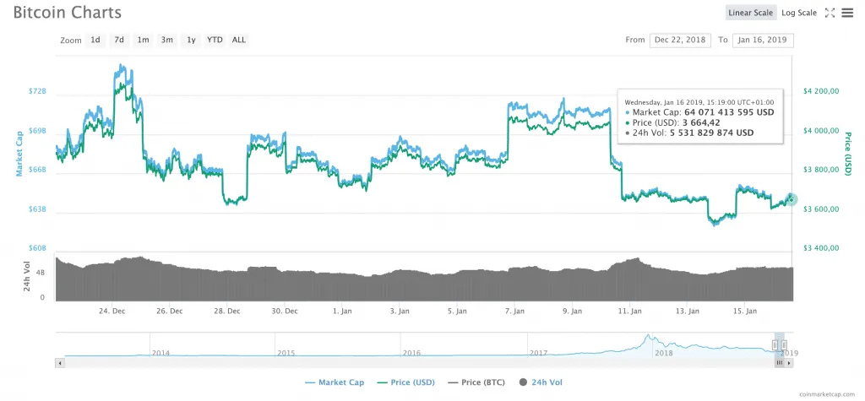
Task: Toggle 24h Vol series in legend
Action: point(541,382)
